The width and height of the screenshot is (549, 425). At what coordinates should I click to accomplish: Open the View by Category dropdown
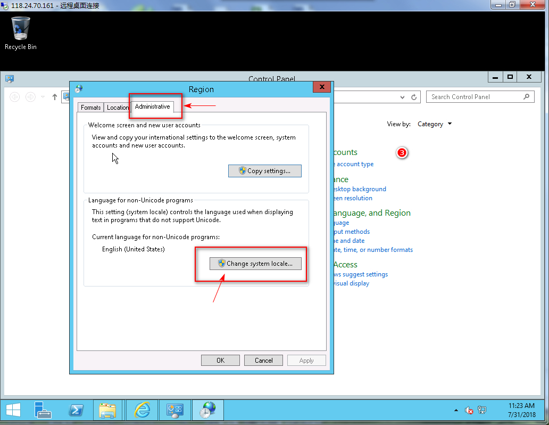pyautogui.click(x=434, y=124)
